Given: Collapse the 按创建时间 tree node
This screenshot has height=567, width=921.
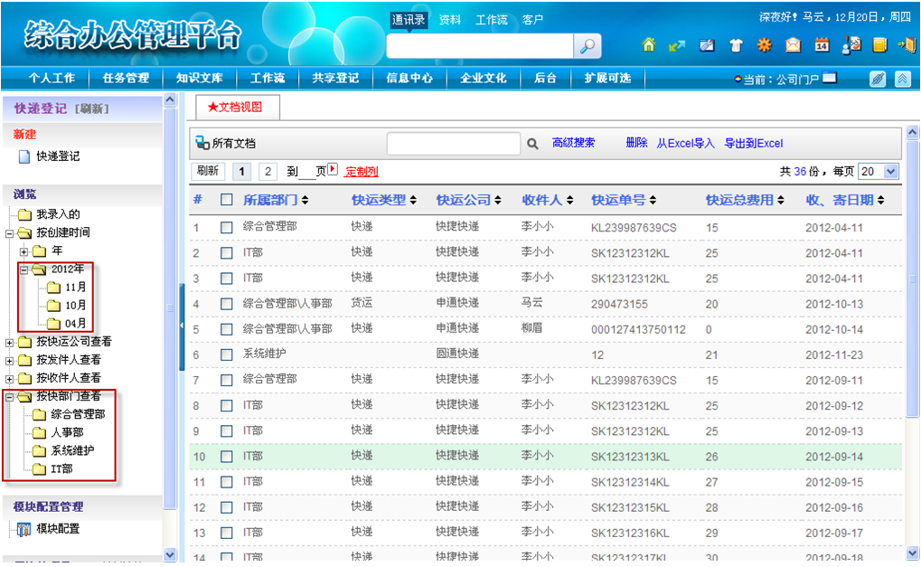Looking at the screenshot, I should pos(9,233).
